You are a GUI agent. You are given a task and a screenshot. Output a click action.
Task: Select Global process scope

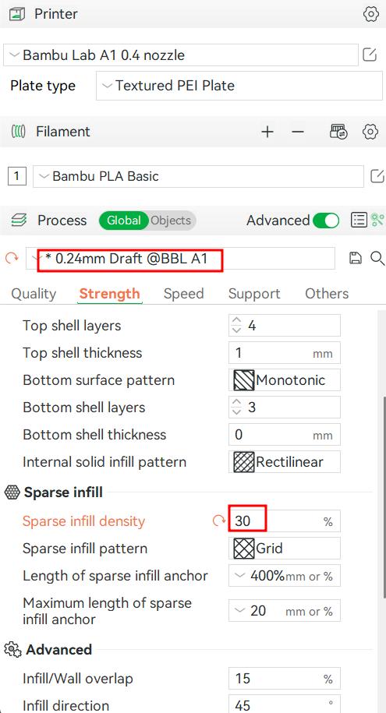coord(124,221)
